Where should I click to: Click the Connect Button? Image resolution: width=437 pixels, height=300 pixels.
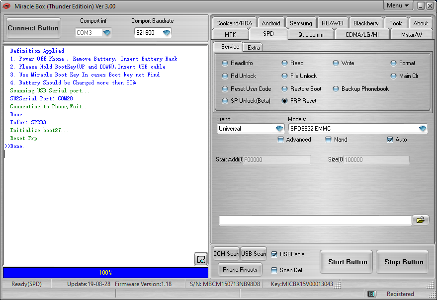[x=33, y=28]
